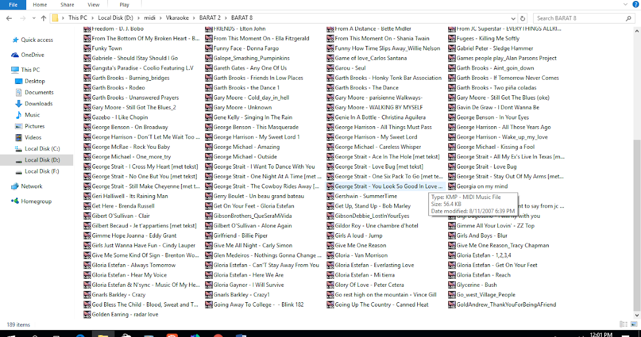
Task: Open the Home ribbon tab
Action: click(40, 5)
